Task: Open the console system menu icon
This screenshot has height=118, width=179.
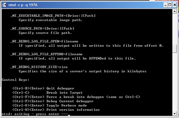Action: point(4,5)
